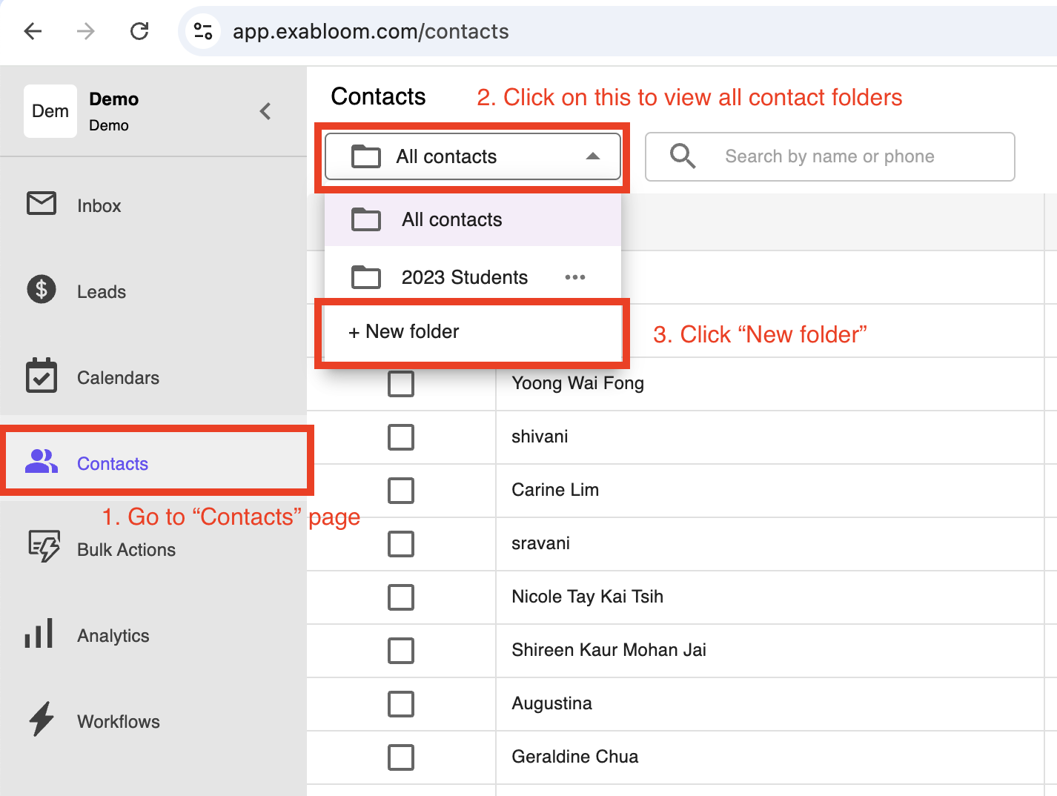Click the browser reload icon
The image size is (1057, 796).
click(139, 31)
